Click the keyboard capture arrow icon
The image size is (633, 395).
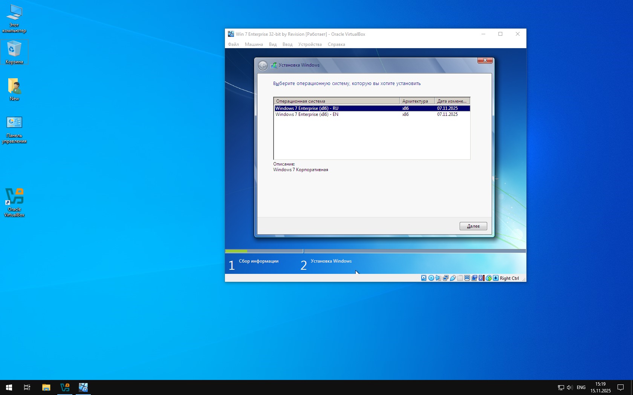496,278
